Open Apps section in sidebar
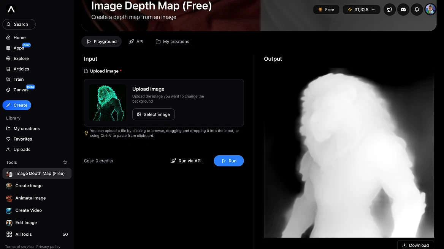Viewport: 444px width, 249px height. pos(19,48)
